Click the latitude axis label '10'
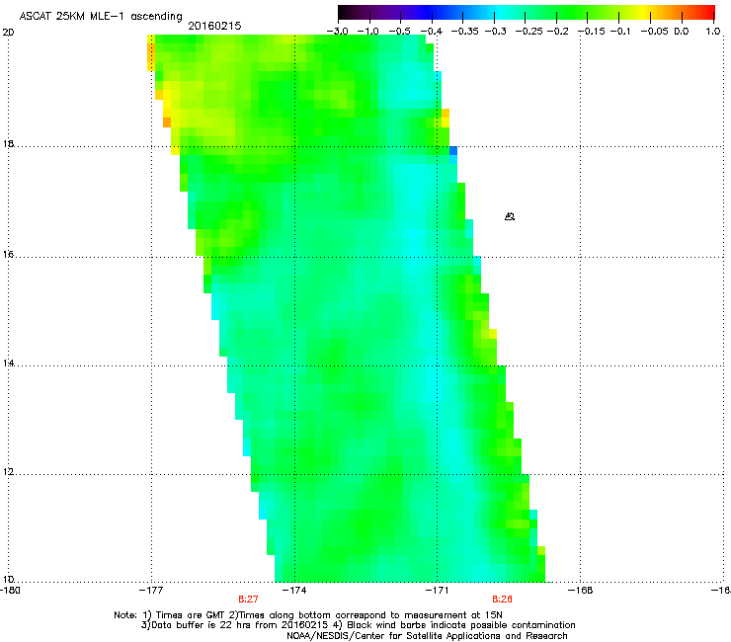 point(8,580)
